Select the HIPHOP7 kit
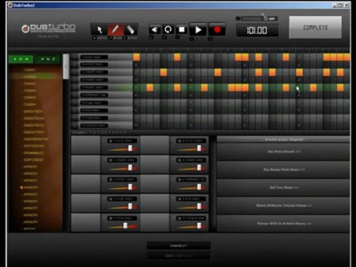Screen dimensions: 356x267 click(30, 208)
